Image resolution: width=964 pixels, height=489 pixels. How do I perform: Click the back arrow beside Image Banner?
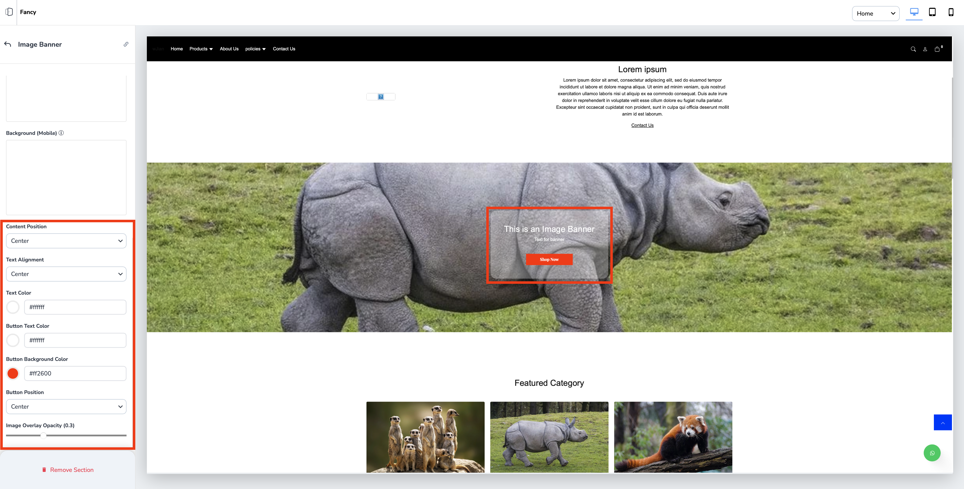pyautogui.click(x=8, y=44)
